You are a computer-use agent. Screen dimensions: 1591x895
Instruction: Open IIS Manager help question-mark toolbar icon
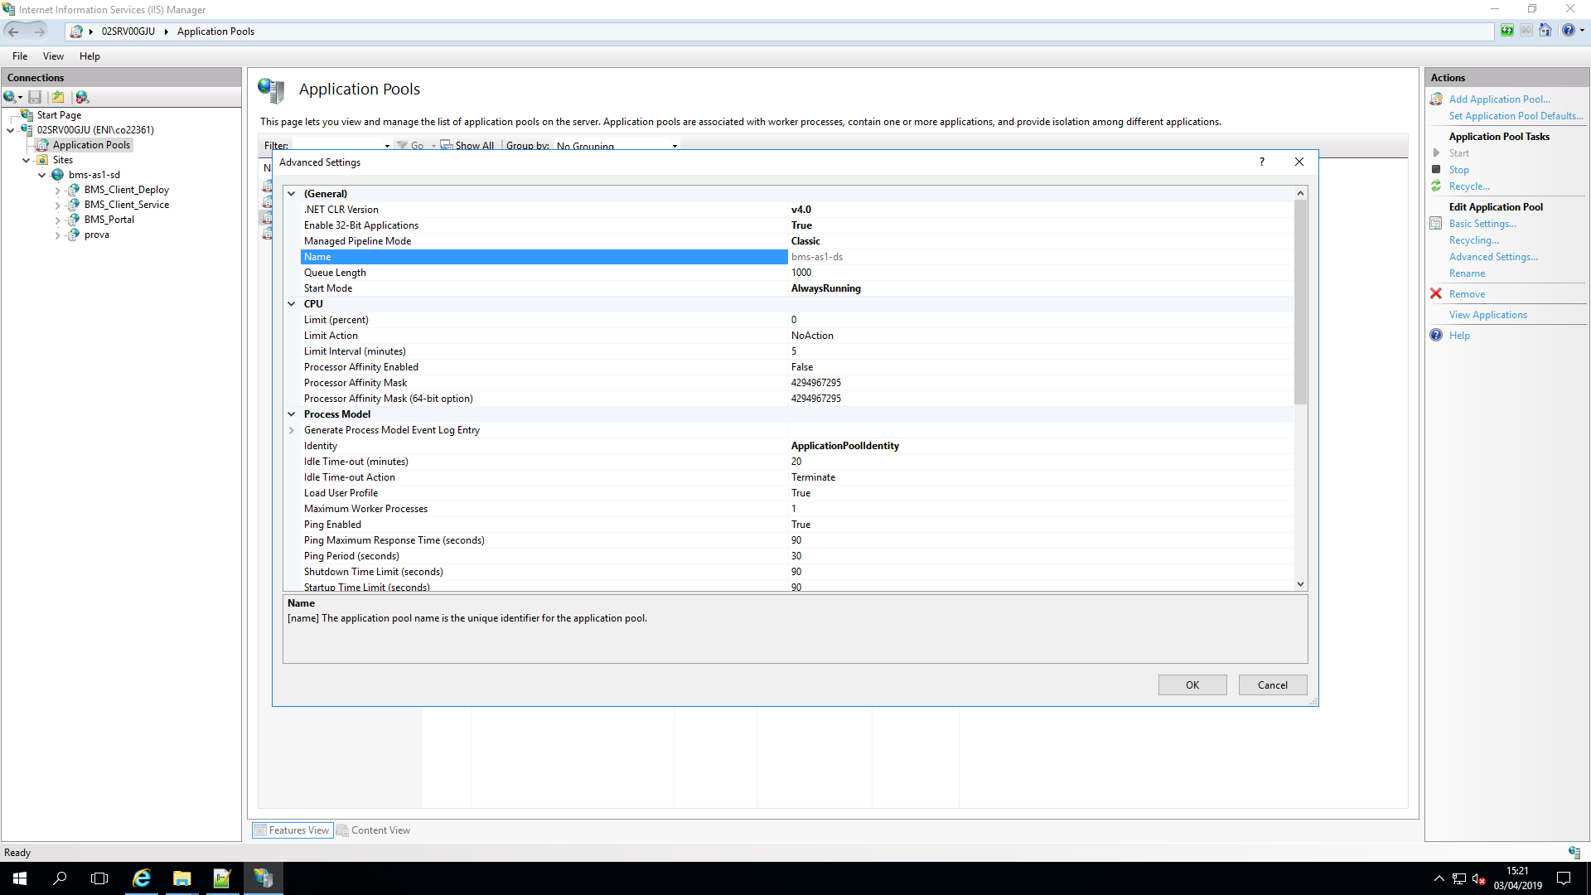click(x=1568, y=31)
